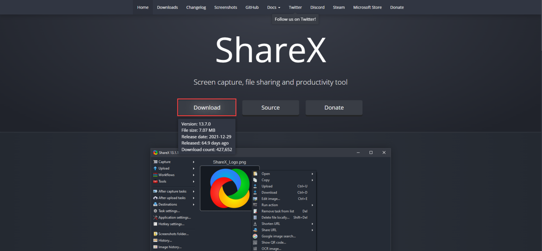Choose Edit image from the context menu
542x251 pixels.
coord(271,198)
